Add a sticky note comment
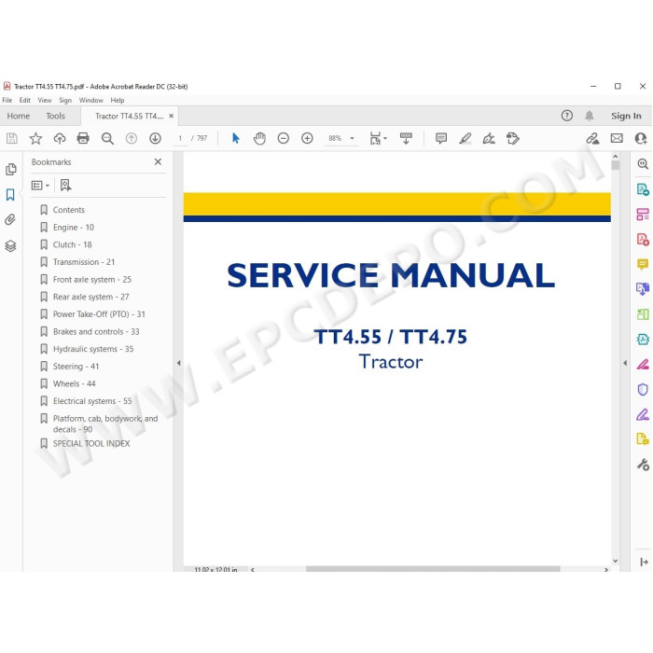 (441, 138)
